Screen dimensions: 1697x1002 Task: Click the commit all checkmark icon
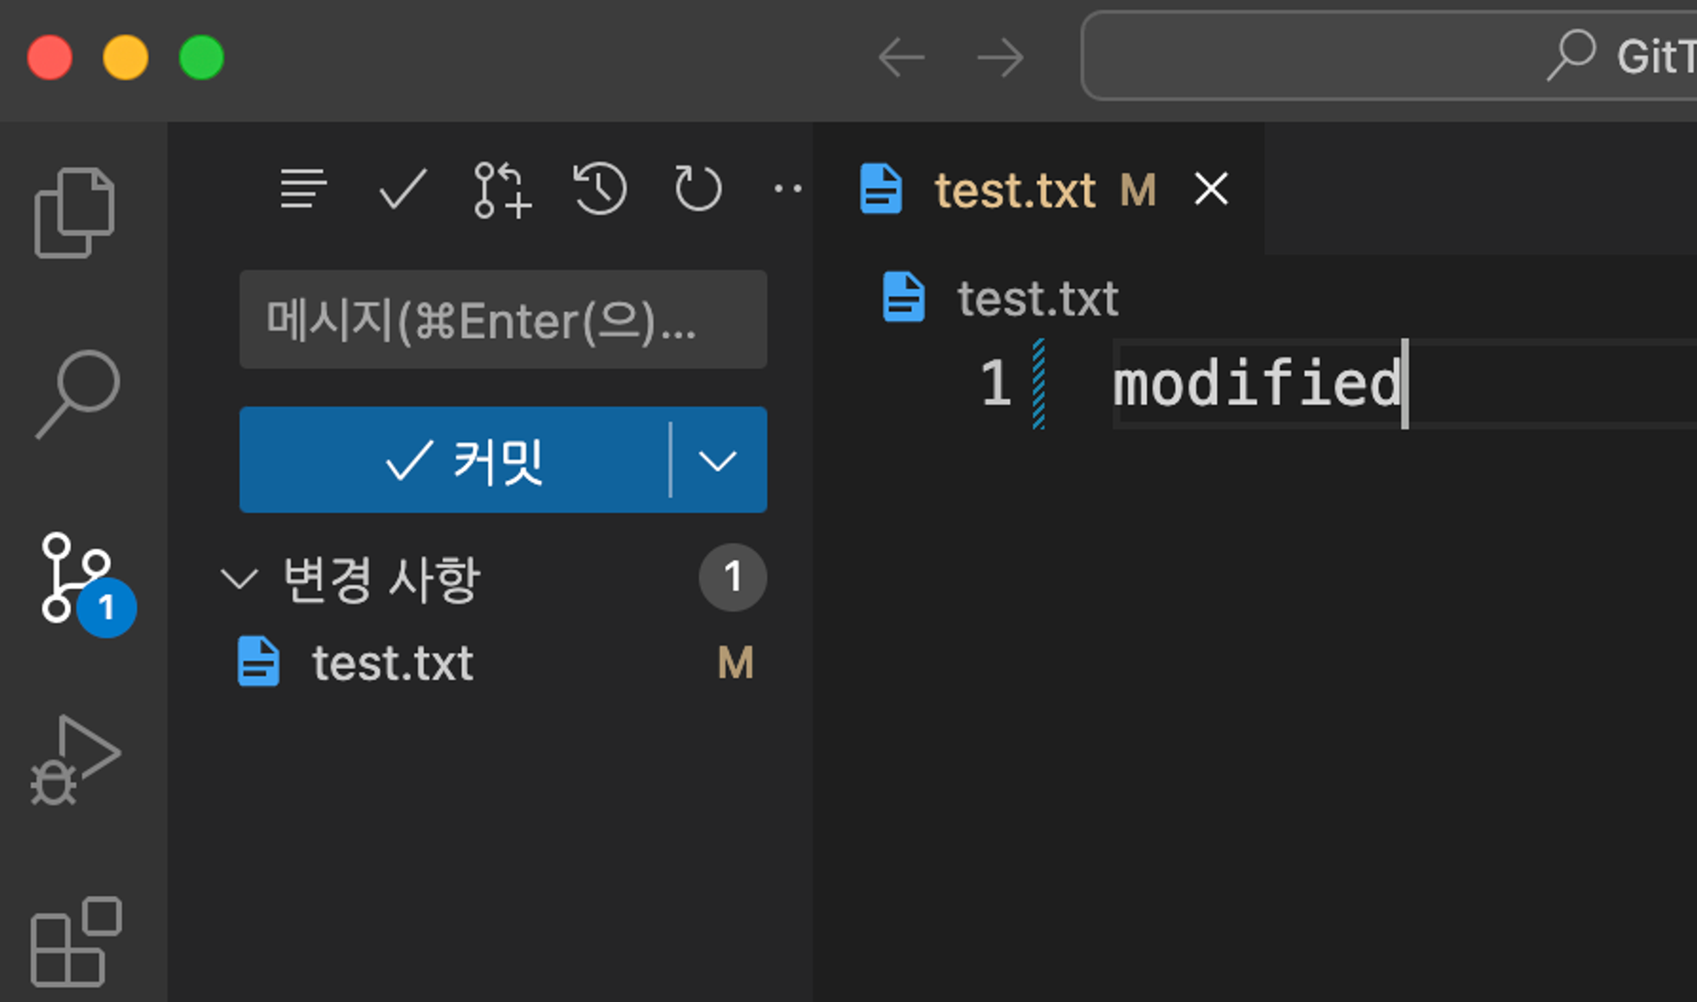(x=400, y=188)
